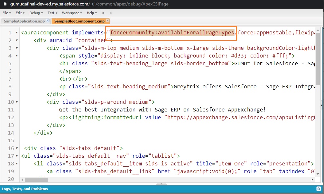This screenshot has width=324, height=194.
Task: Collapse code fold at line 18
Action: pyautogui.click(x=16, y=164)
